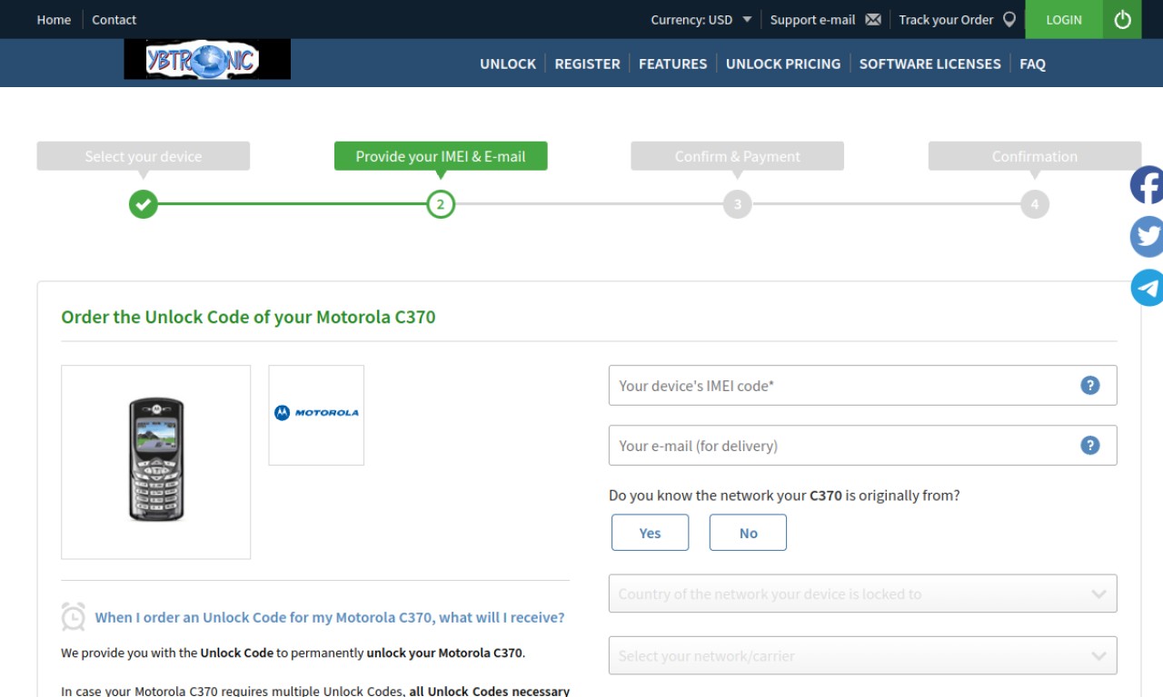Expand the Country of the network dropdown
1163x697 pixels.
[862, 594]
